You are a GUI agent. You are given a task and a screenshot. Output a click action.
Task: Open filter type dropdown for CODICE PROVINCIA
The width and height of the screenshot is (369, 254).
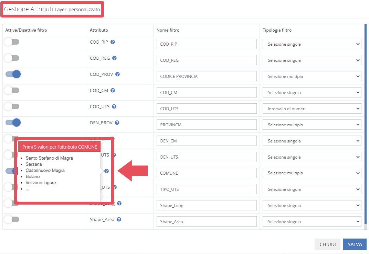pyautogui.click(x=312, y=77)
